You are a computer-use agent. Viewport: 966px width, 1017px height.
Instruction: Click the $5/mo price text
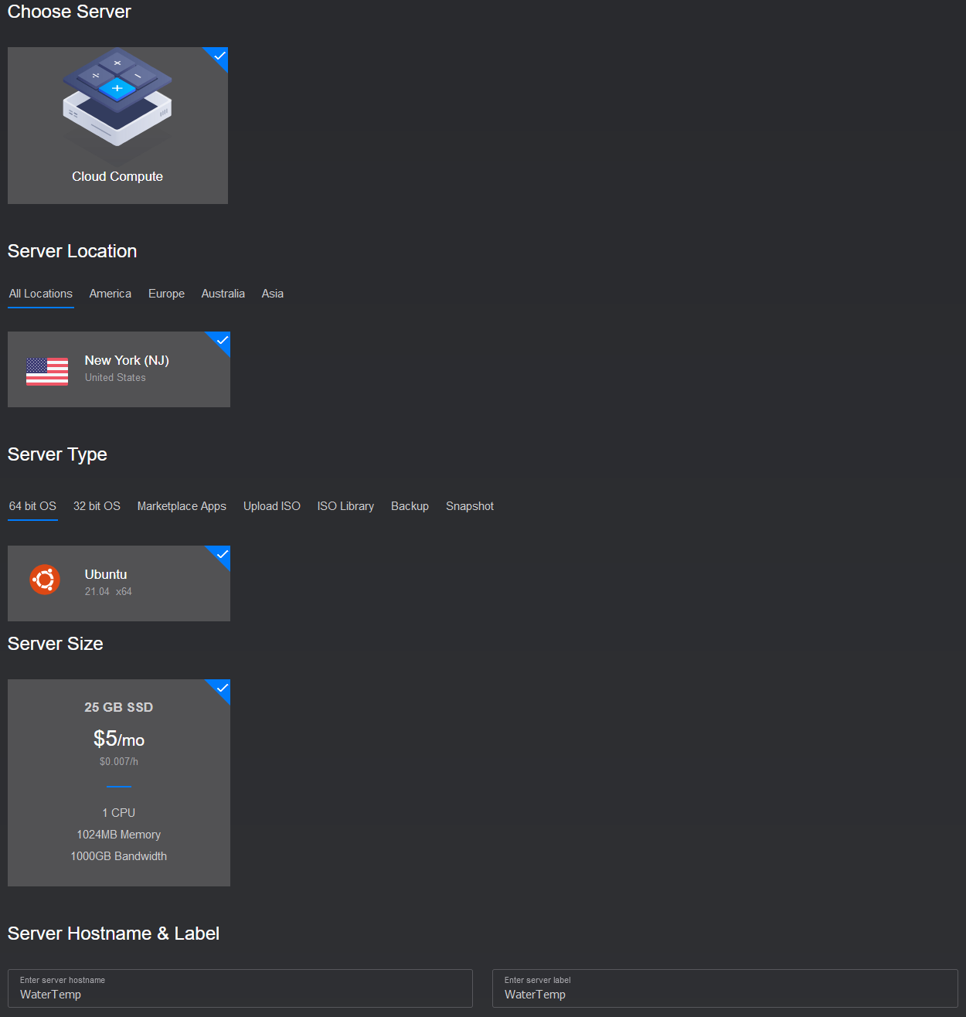tap(119, 739)
